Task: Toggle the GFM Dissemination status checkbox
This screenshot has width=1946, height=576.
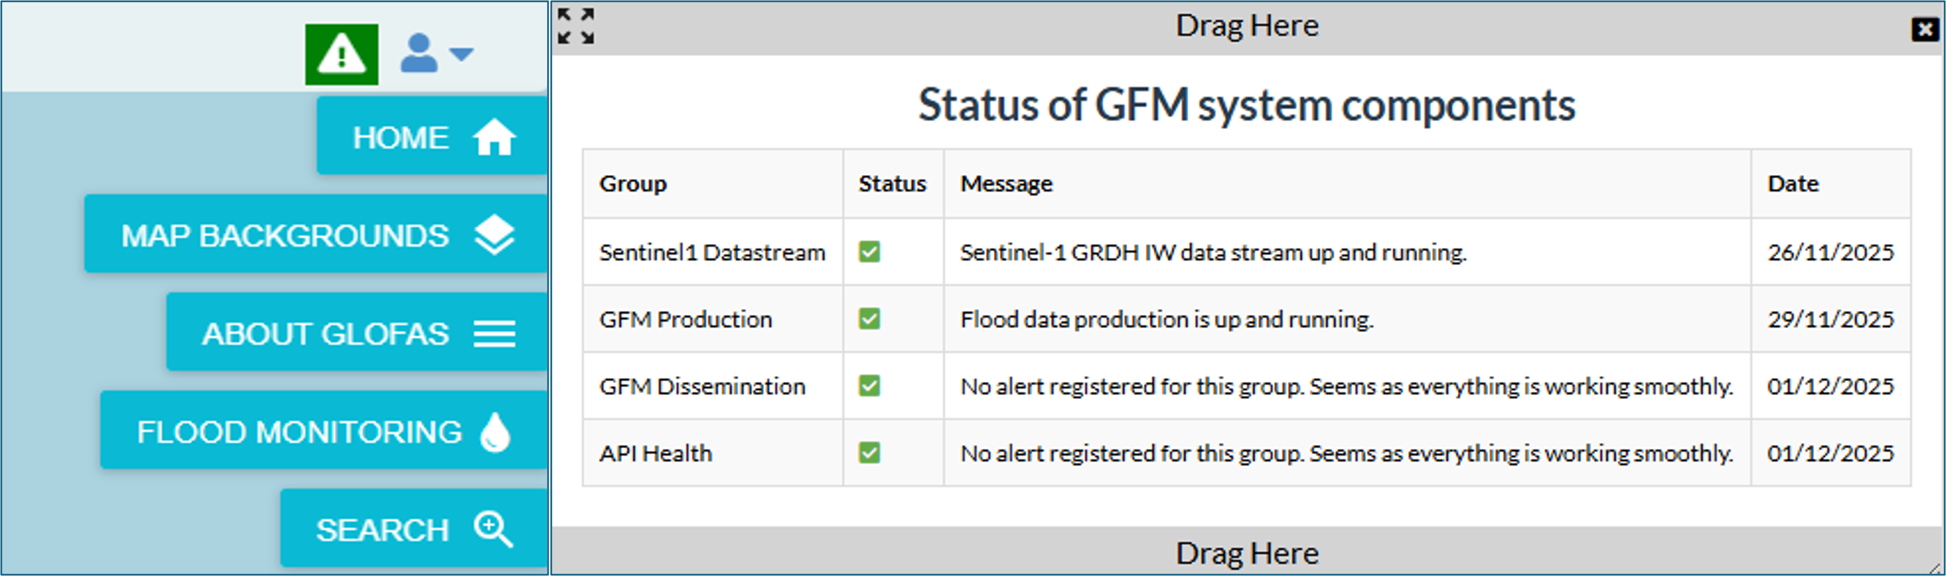Action: click(x=870, y=386)
